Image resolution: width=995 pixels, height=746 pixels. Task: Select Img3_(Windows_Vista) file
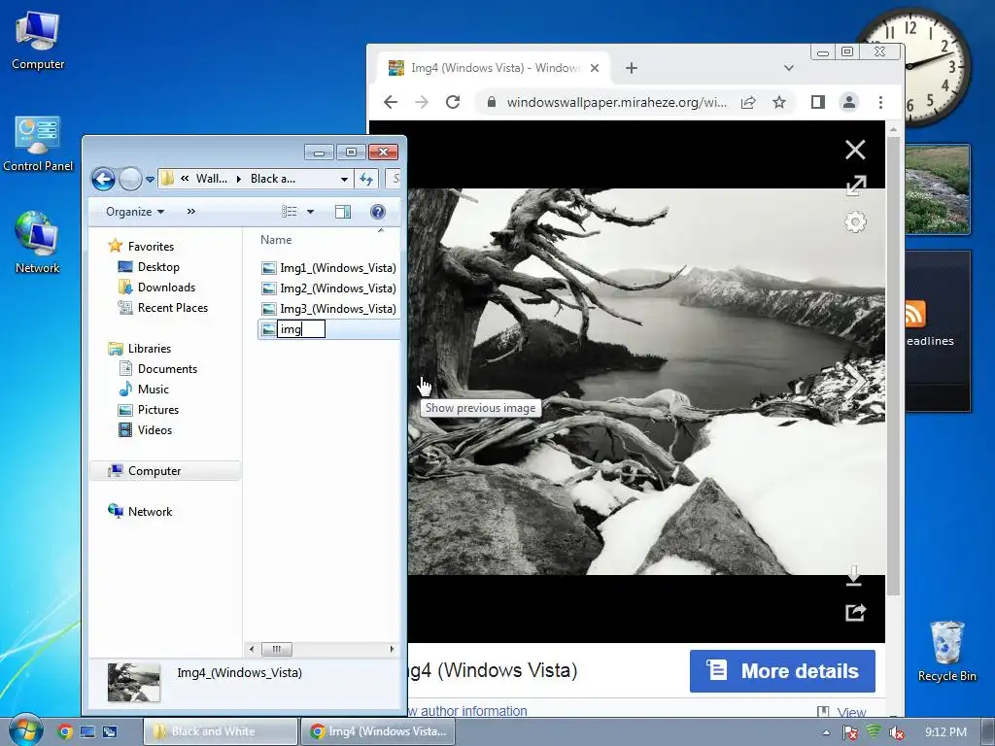[x=329, y=308]
